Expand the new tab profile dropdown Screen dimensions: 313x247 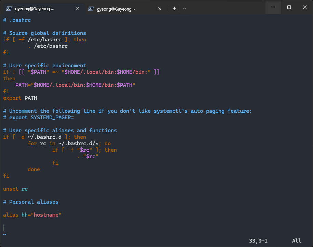(x=185, y=9)
